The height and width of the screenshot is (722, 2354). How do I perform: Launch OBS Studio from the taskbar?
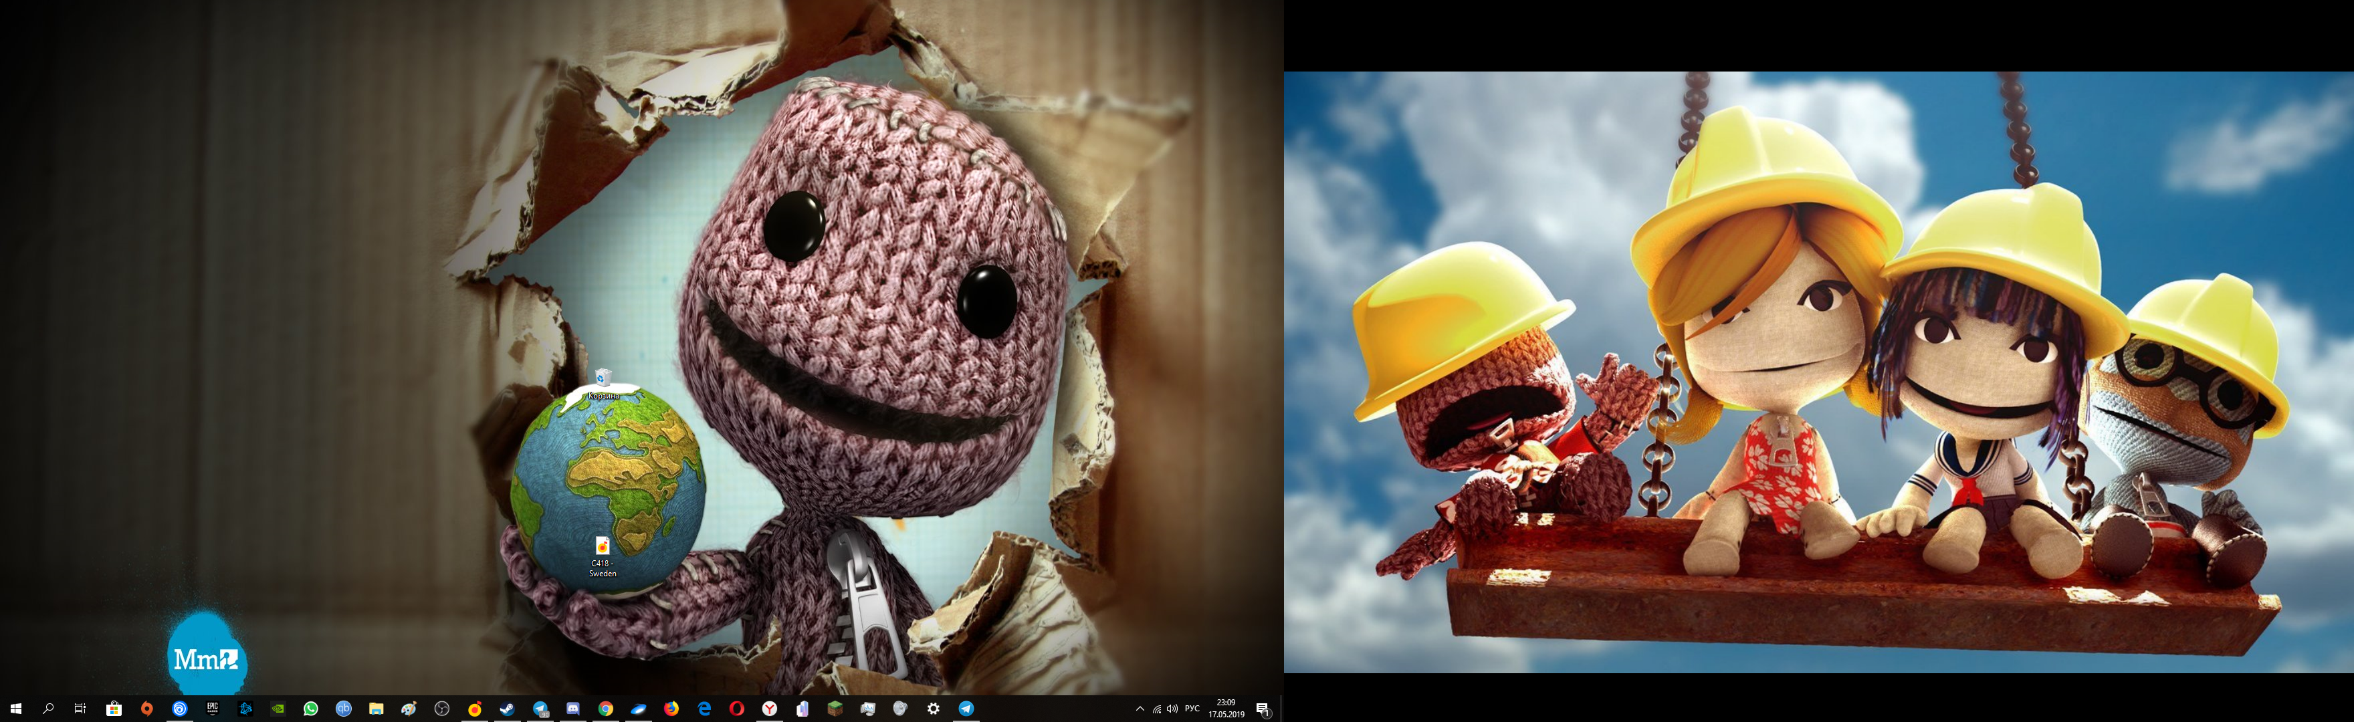(x=442, y=708)
